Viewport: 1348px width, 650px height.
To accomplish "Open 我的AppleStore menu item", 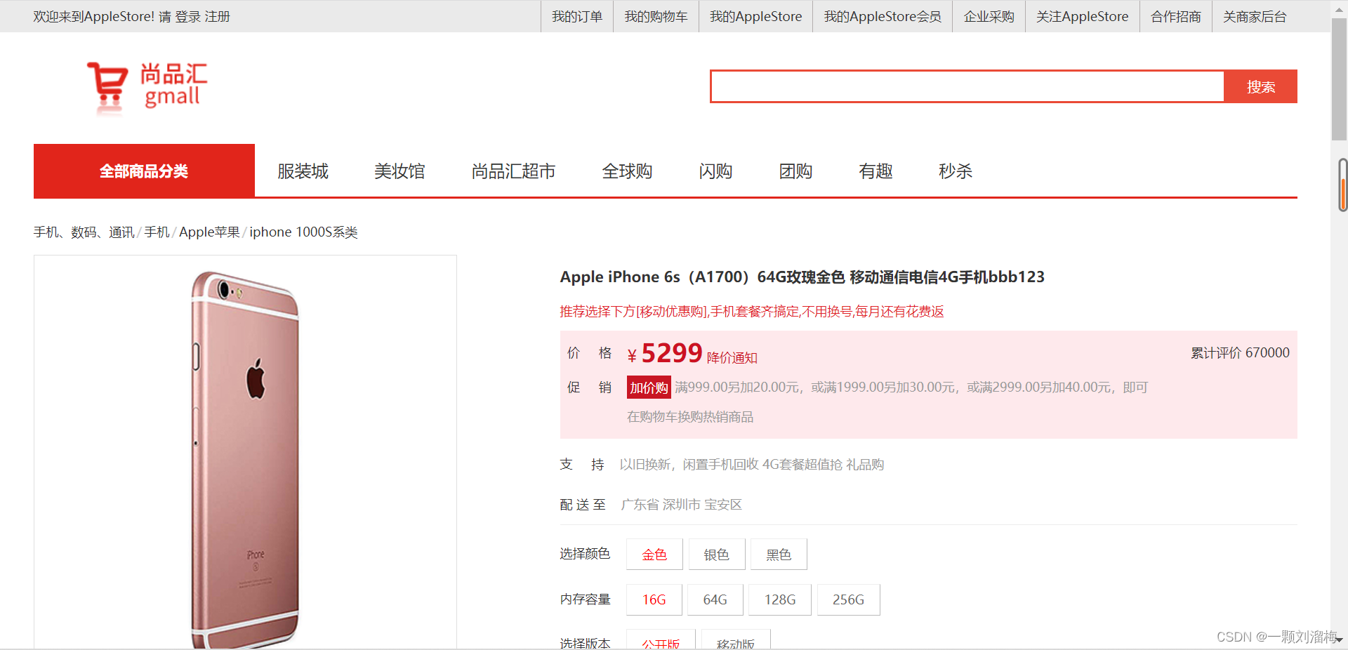I will coord(755,16).
